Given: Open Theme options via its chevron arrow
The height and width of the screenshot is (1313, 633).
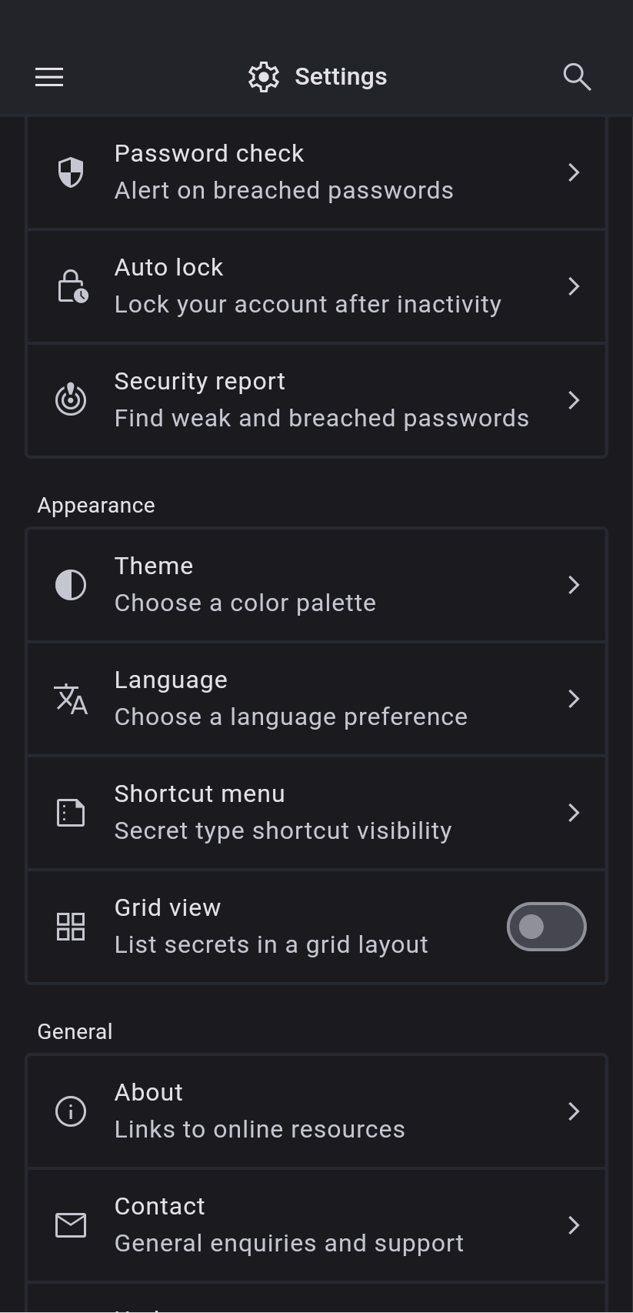Looking at the screenshot, I should 574,585.
